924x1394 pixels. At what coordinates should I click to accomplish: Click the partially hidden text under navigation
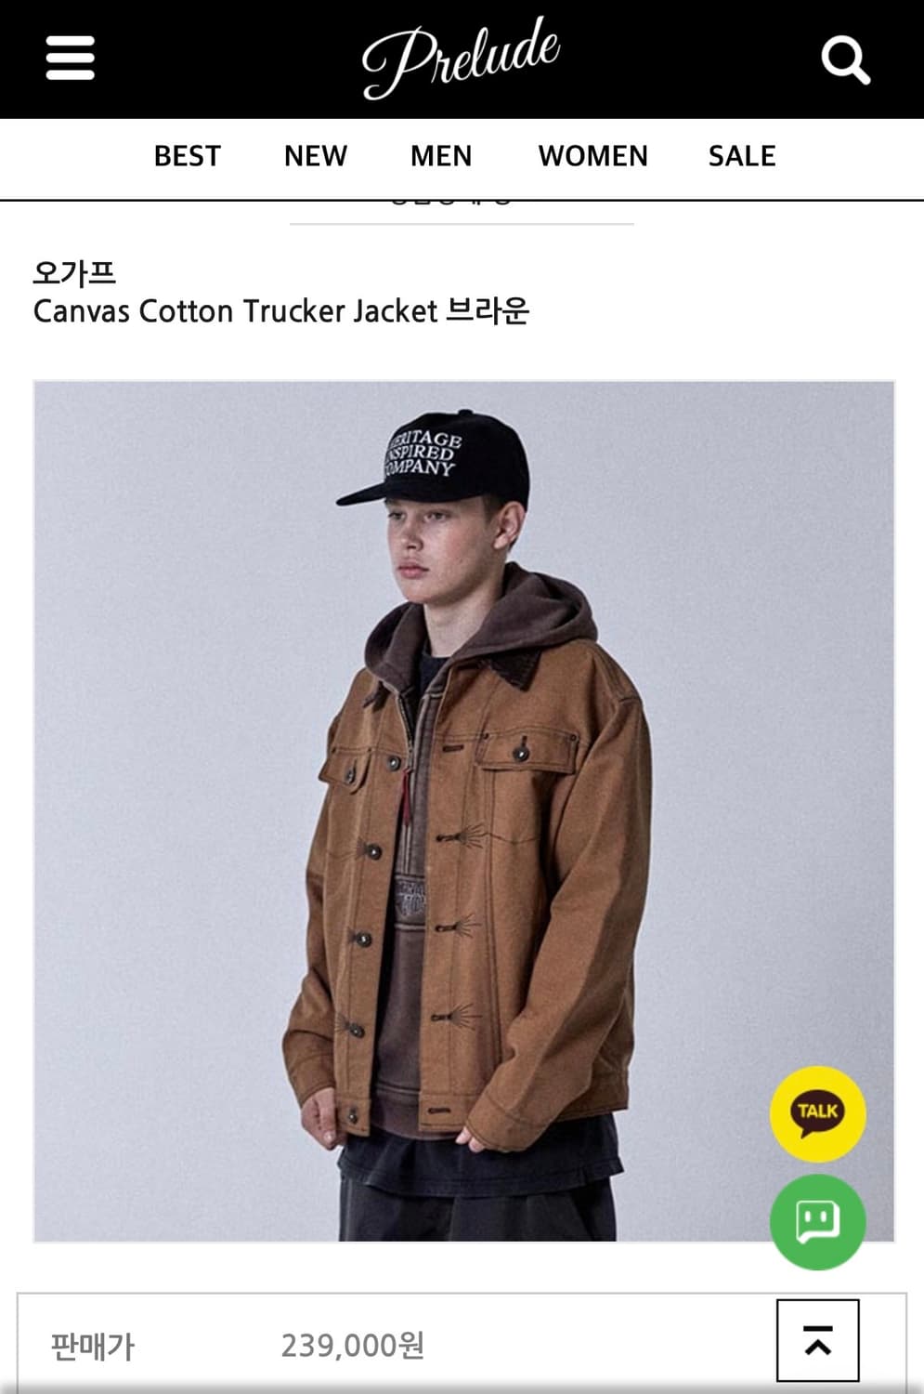(450, 199)
